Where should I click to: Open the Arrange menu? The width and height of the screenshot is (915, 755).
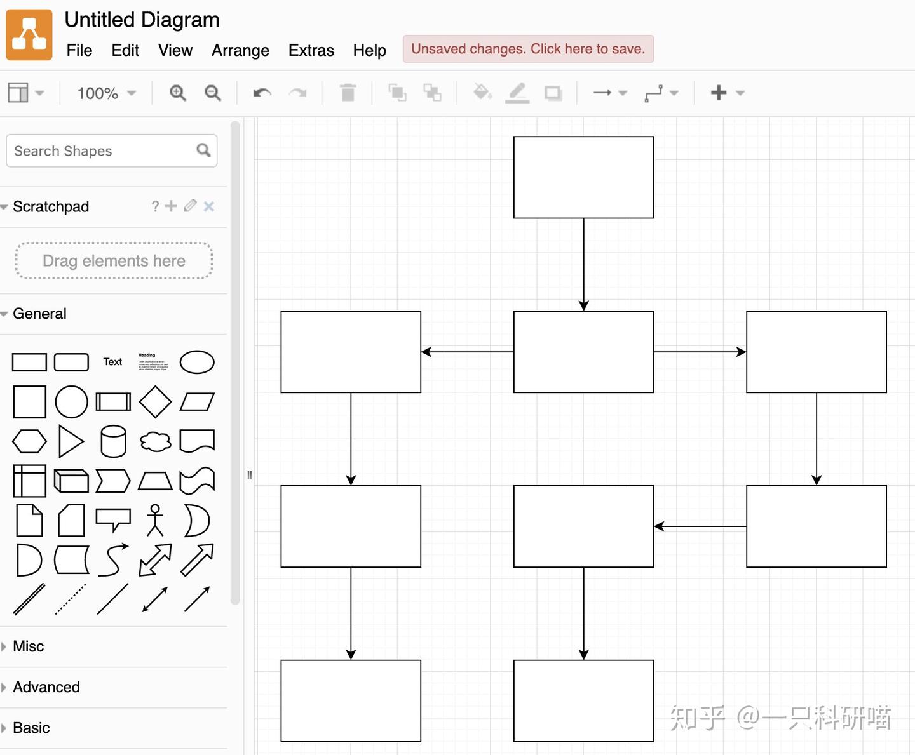pyautogui.click(x=240, y=50)
